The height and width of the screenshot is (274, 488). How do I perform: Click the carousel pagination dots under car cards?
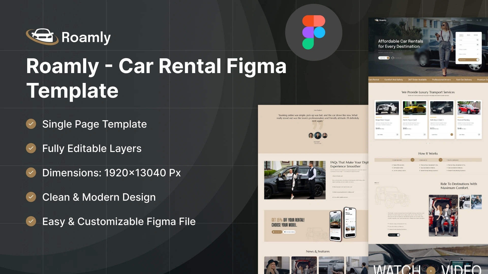(428, 143)
